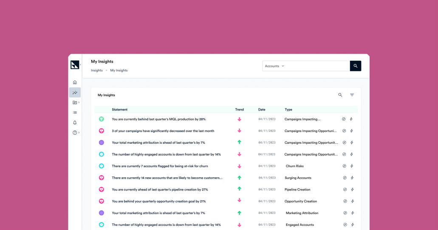Click the company logo at top left
This screenshot has height=230, width=438.
point(75,65)
